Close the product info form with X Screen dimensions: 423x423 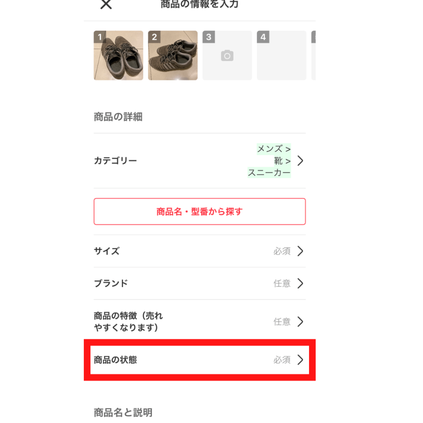(106, 4)
